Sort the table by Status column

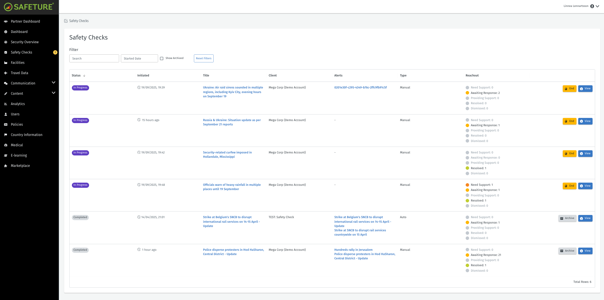pyautogui.click(x=76, y=76)
